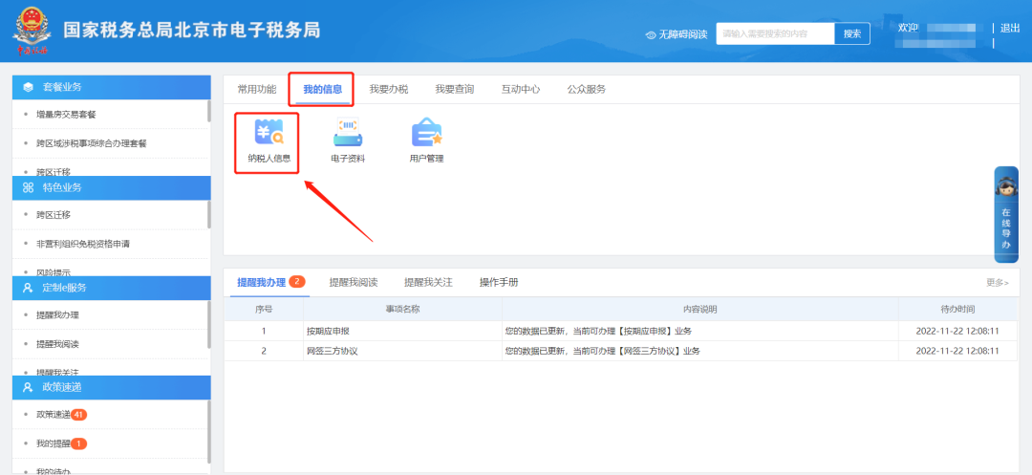Select the 提醒我关注 tab
Viewport: 1032px width, 475px height.
point(428,282)
